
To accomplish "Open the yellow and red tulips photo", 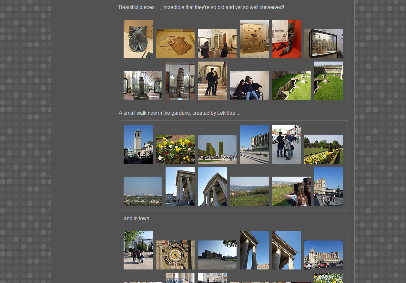I will tap(175, 149).
